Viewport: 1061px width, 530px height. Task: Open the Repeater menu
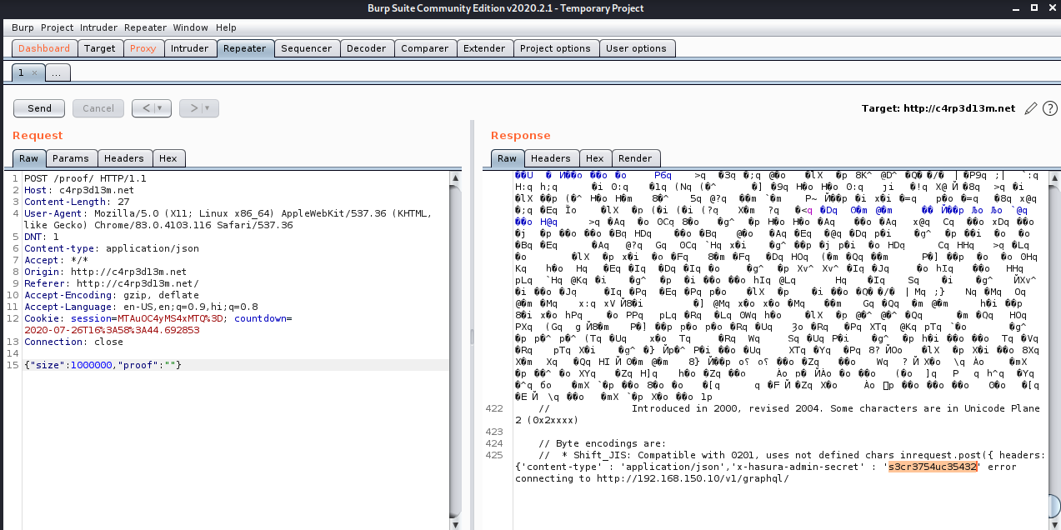pyautogui.click(x=147, y=27)
